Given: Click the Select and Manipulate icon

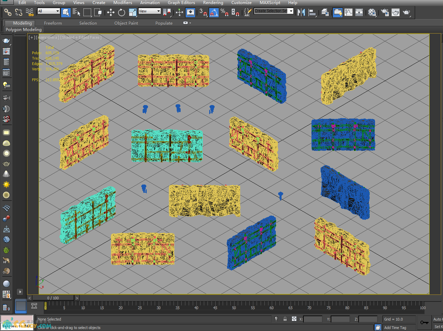Looking at the screenshot, I should 179,12.
